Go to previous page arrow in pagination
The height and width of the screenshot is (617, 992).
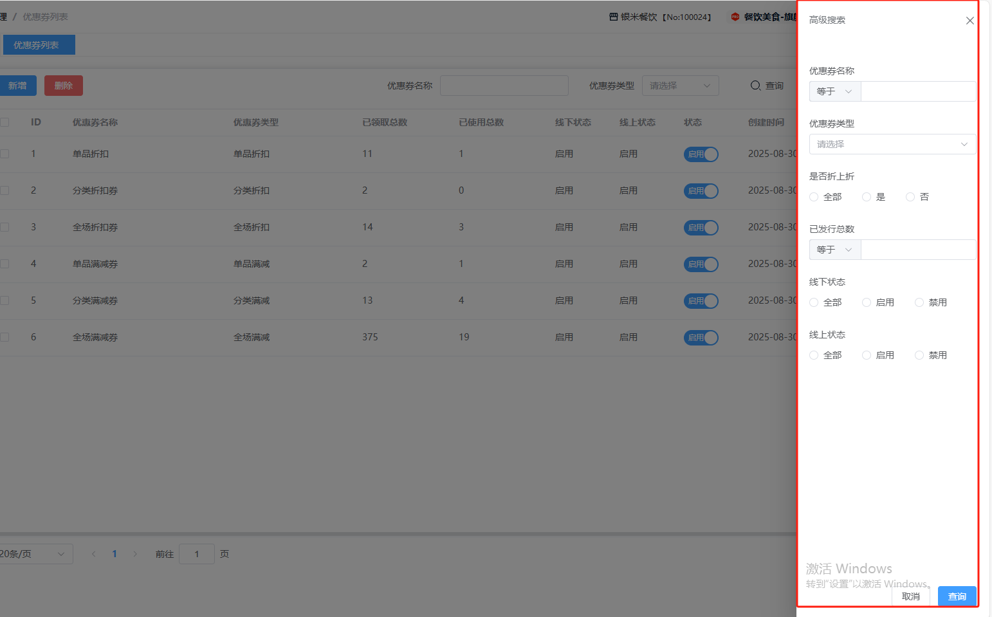[x=94, y=554]
